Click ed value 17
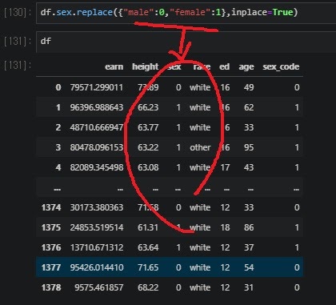Image resolution: width=336 pixels, height=305 pixels. point(225,167)
